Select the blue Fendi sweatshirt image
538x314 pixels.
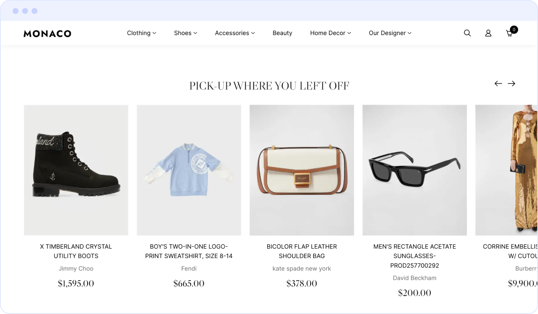(189, 170)
